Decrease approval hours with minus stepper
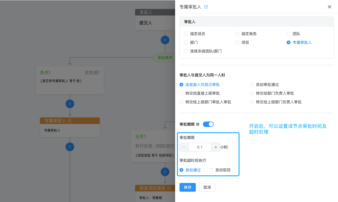The width and height of the screenshot is (338, 202). coord(184,147)
